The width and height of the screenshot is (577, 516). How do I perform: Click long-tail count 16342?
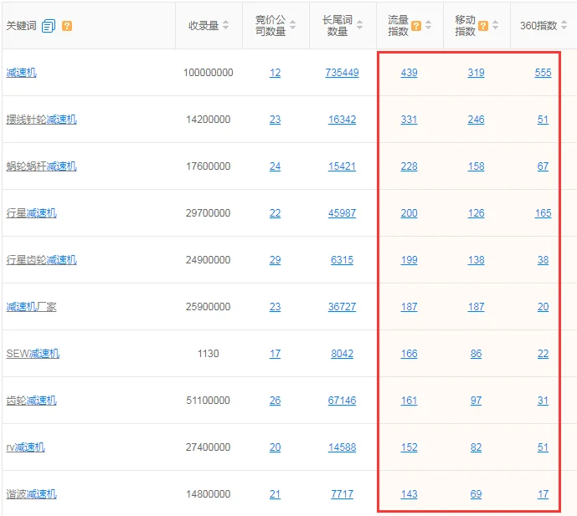tap(342, 119)
